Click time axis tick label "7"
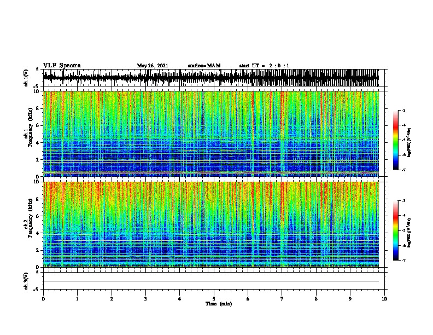This screenshot has height=335, width=433. [x=282, y=299]
